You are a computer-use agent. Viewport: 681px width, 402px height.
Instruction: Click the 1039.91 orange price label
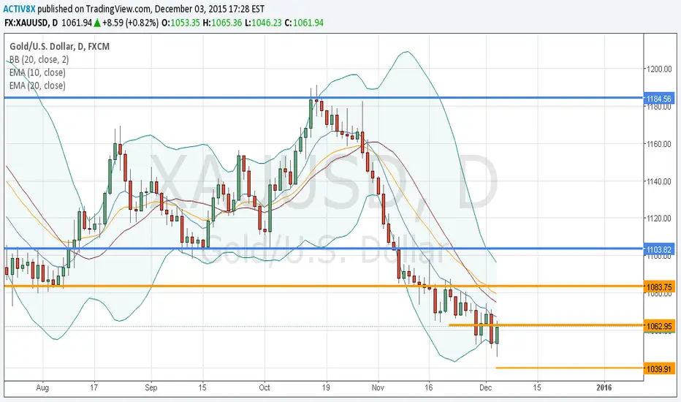(659, 369)
